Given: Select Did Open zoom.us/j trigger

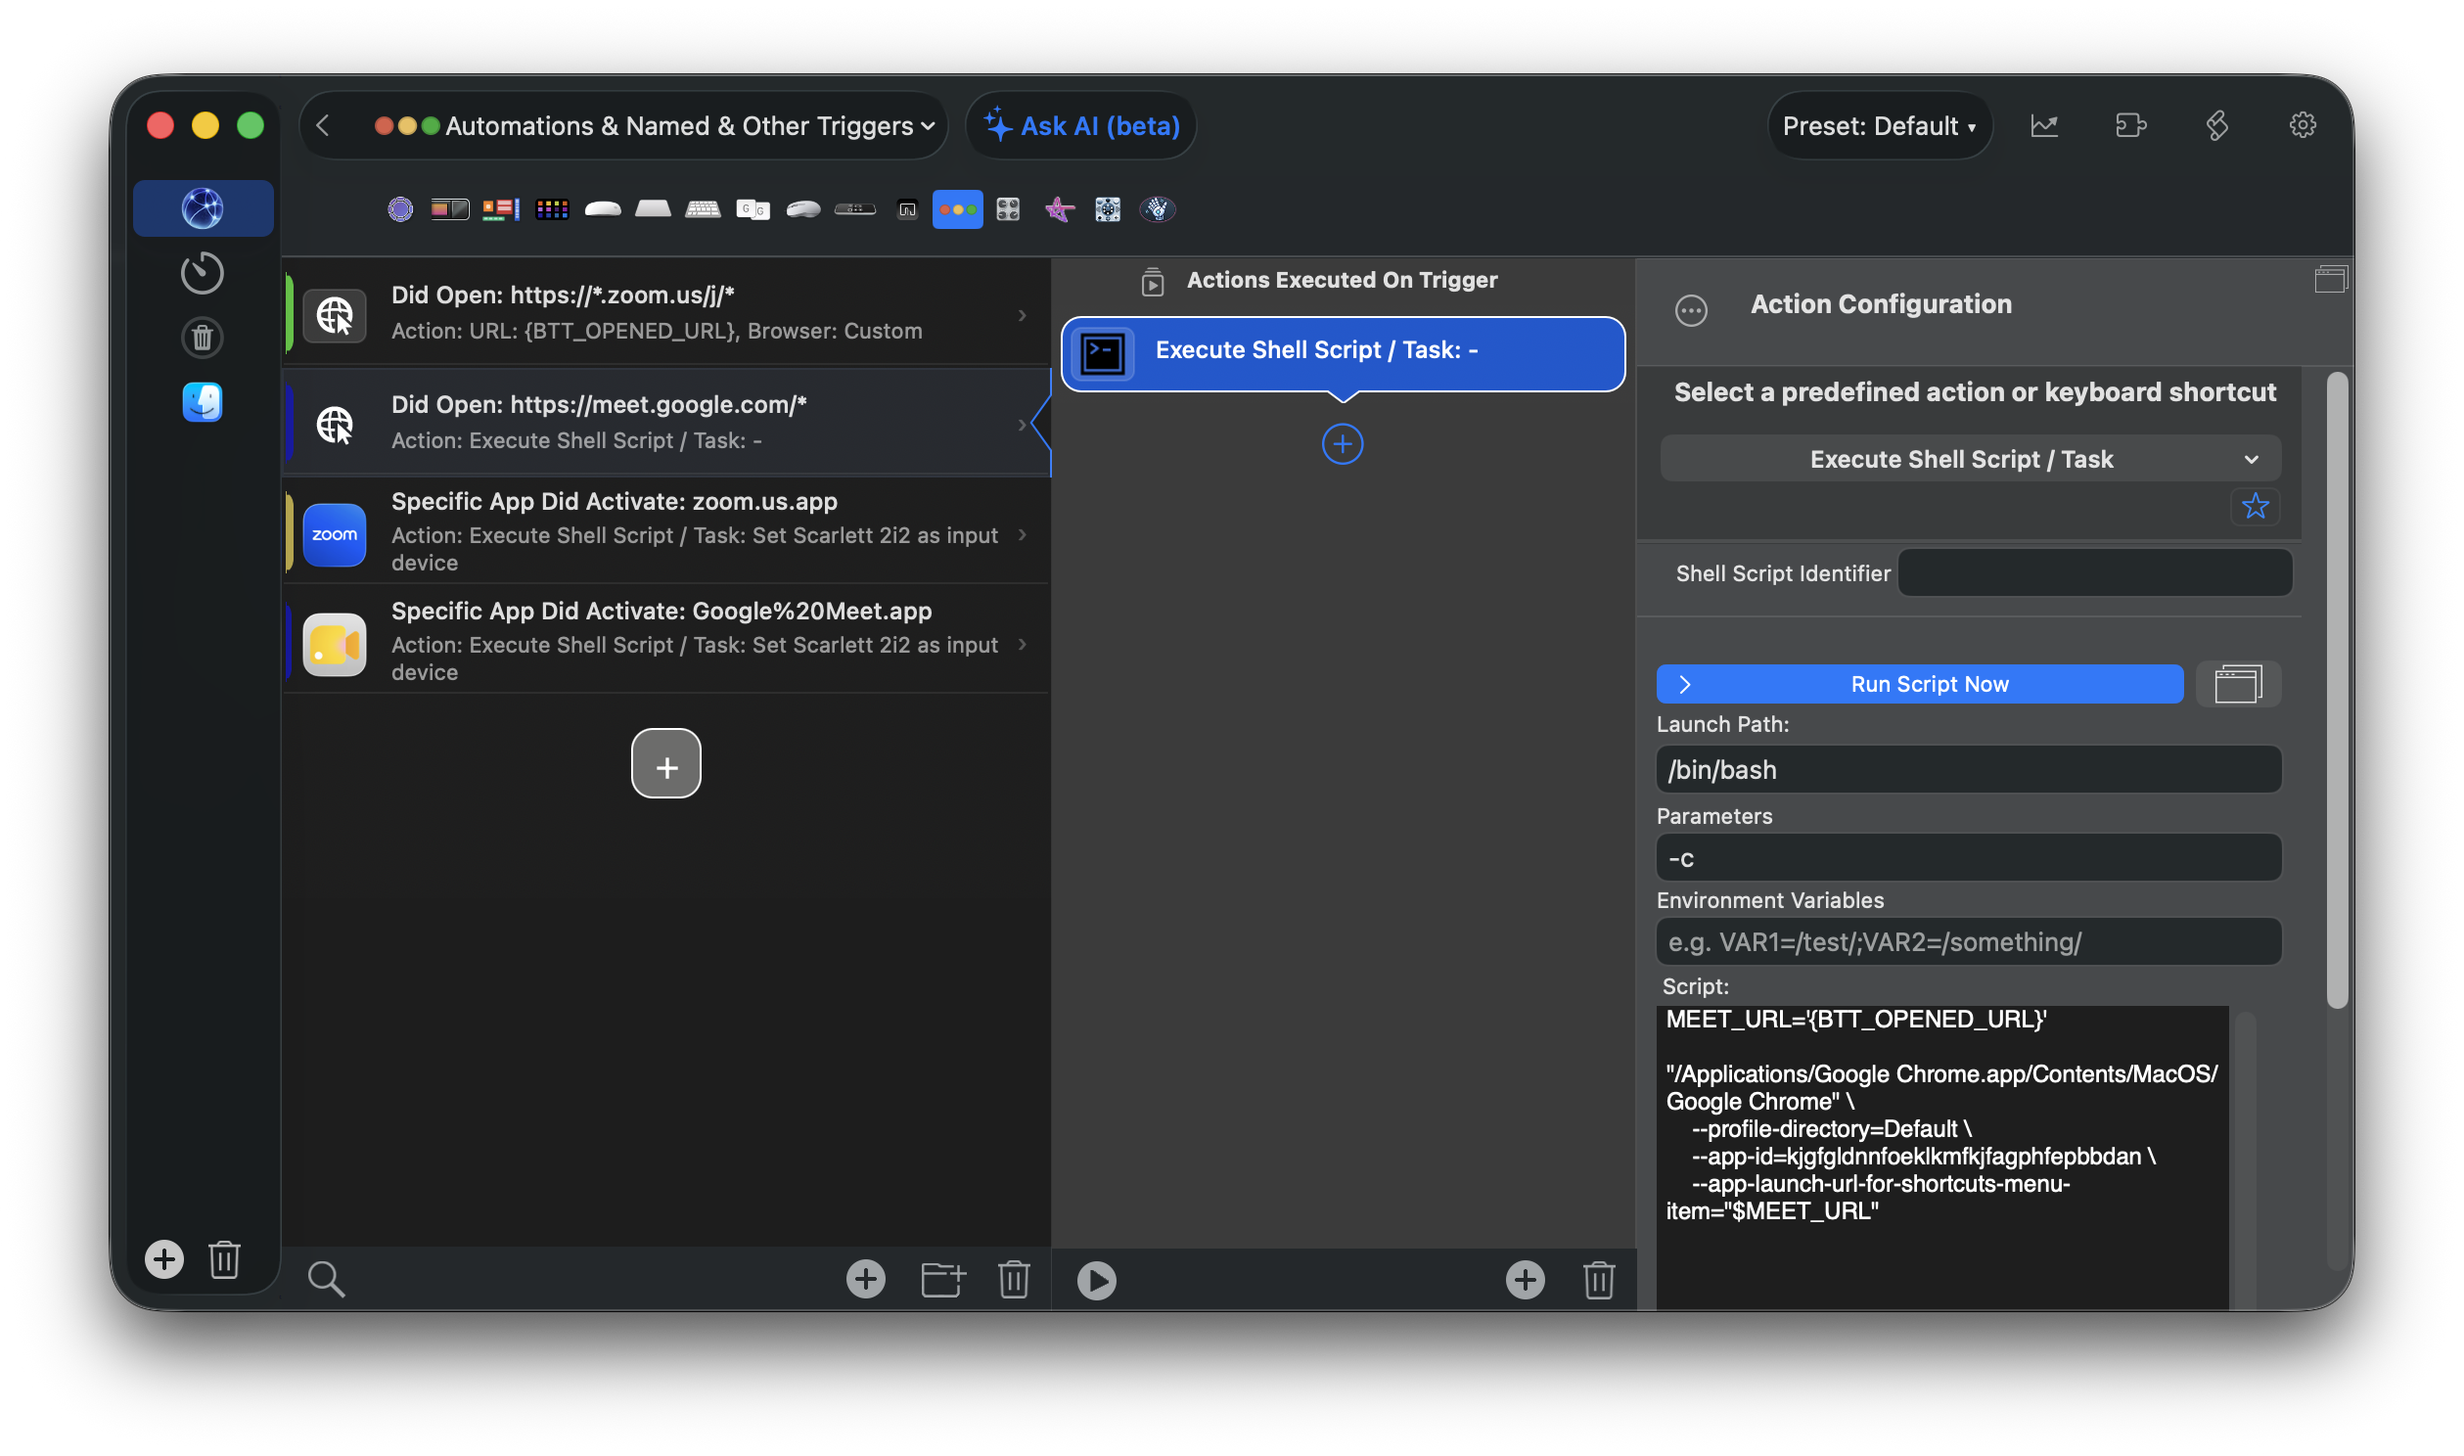Looking at the screenshot, I should 666,314.
